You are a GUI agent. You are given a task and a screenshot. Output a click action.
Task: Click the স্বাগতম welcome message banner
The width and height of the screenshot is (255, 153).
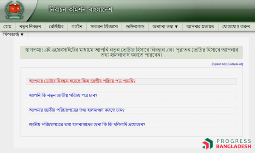131,52
